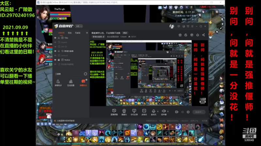Image resolution: width=261 pixels, height=146 pixels.
Task: Open the orange danmaku assistant tool
Action: tap(83, 83)
